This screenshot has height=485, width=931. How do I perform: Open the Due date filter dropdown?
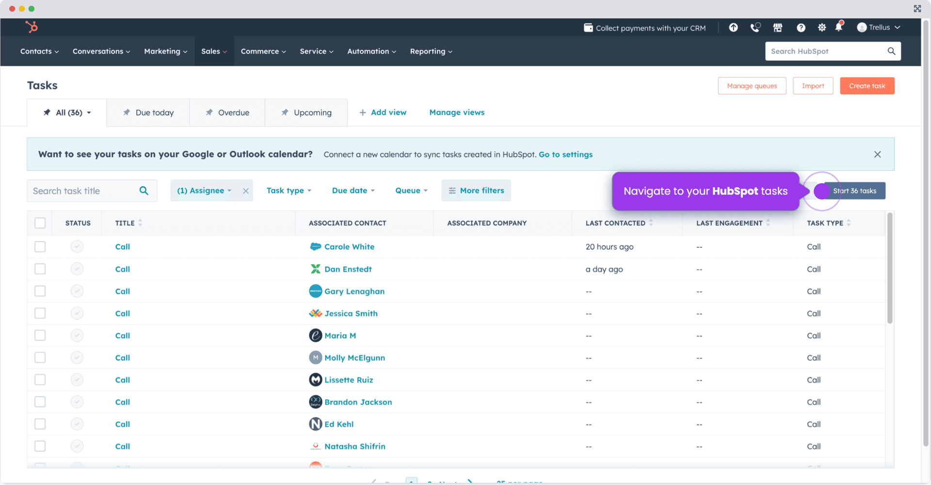(353, 191)
